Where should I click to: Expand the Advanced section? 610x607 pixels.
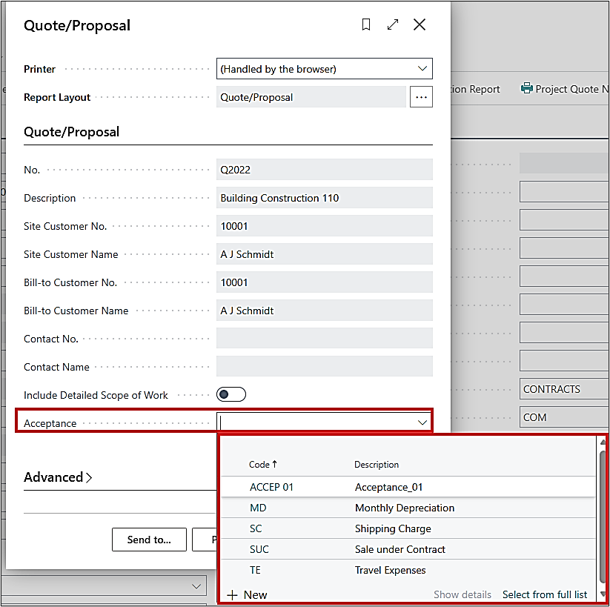[58, 477]
